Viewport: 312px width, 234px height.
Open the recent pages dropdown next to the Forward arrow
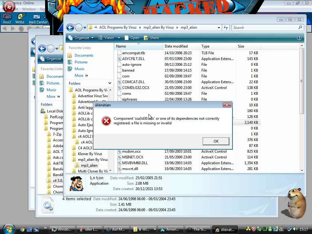click(85, 28)
